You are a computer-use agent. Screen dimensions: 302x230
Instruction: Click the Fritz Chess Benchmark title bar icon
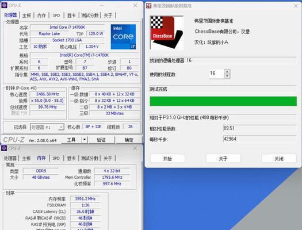148,6
